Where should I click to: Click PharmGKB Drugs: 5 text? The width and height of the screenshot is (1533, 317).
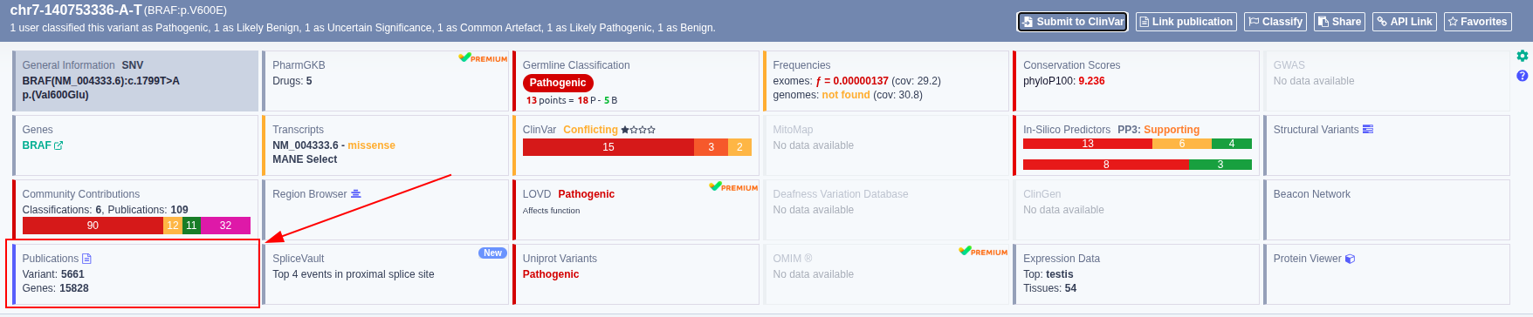coord(292,81)
